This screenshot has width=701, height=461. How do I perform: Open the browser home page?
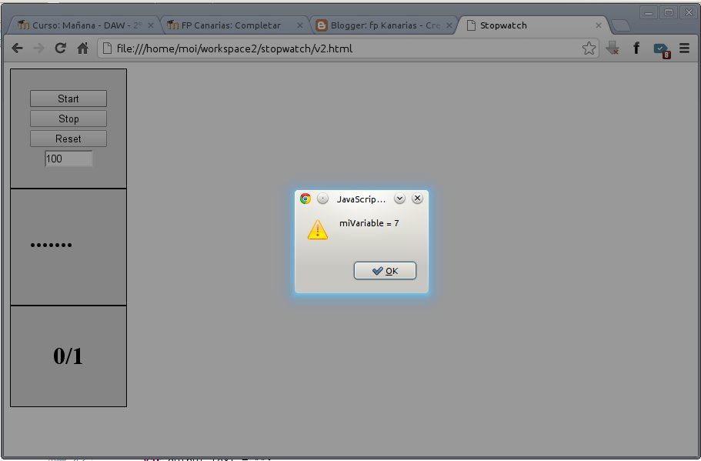[82, 48]
